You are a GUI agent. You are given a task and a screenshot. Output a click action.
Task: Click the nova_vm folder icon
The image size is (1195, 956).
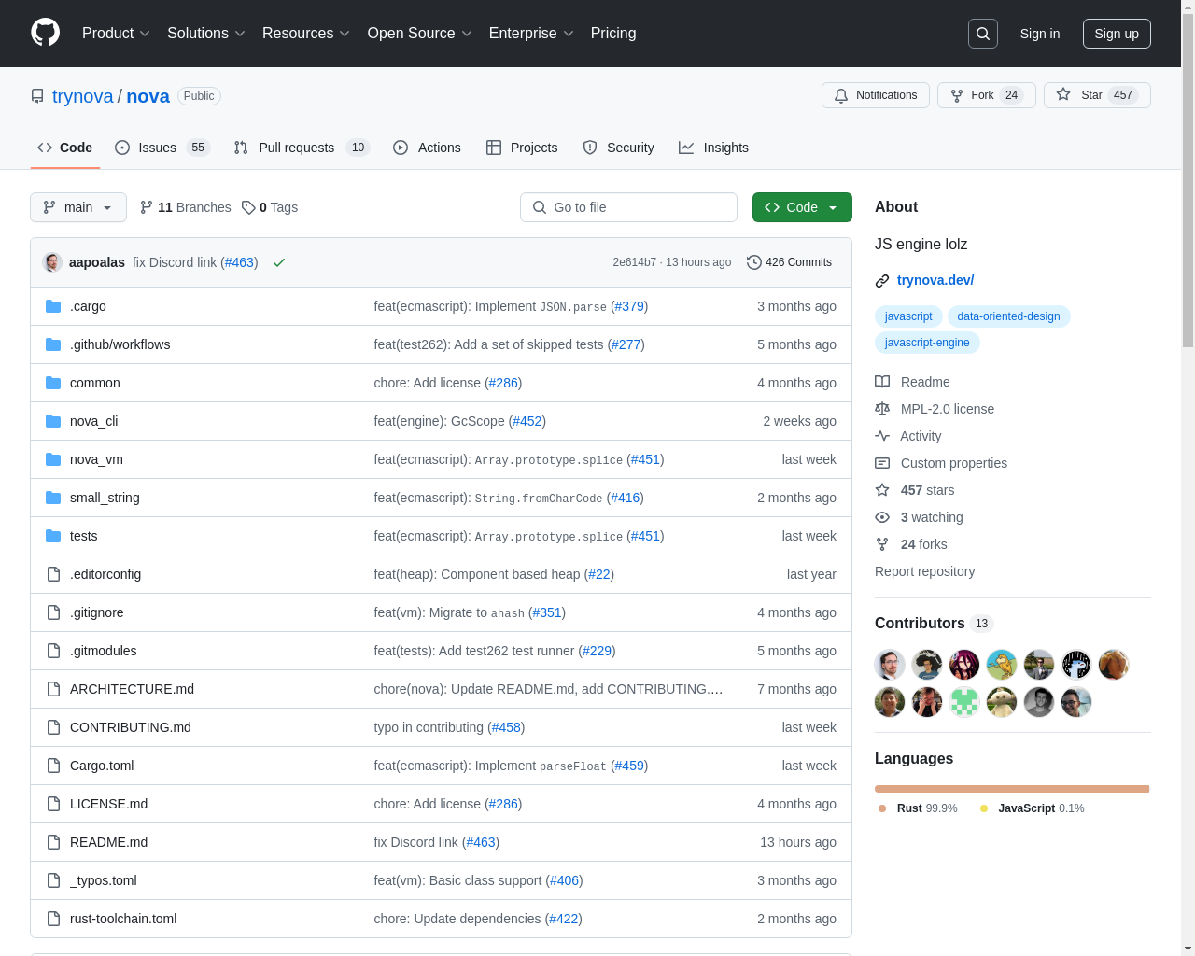click(x=53, y=459)
